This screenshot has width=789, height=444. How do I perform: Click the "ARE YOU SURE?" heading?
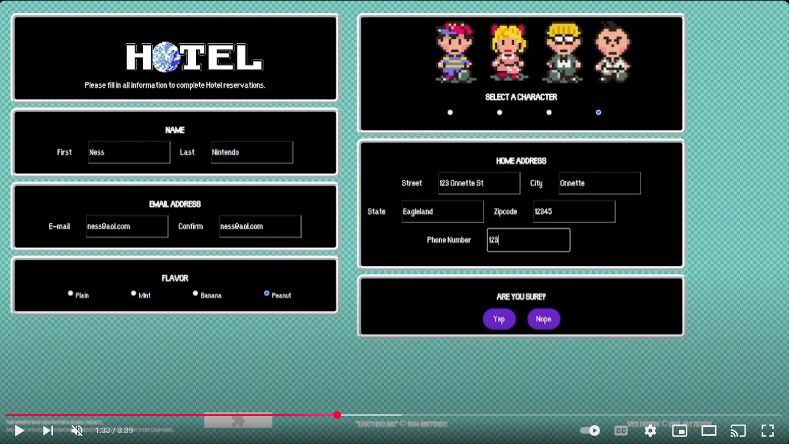(521, 297)
